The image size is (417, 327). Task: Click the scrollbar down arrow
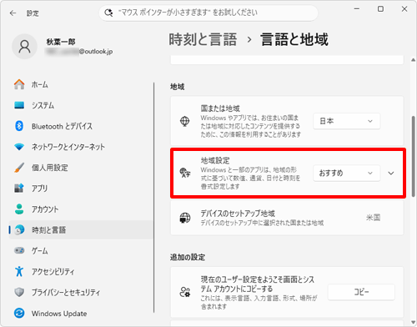pyautogui.click(x=414, y=322)
